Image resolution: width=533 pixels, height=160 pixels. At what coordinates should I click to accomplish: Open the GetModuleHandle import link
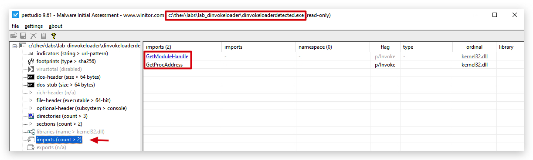point(167,57)
